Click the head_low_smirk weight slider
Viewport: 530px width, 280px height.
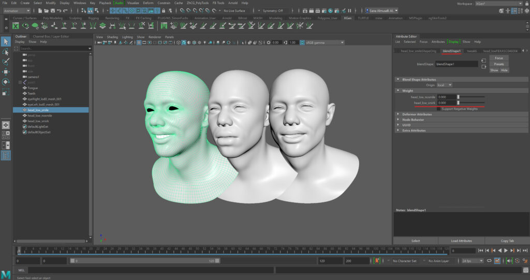[x=471, y=102]
